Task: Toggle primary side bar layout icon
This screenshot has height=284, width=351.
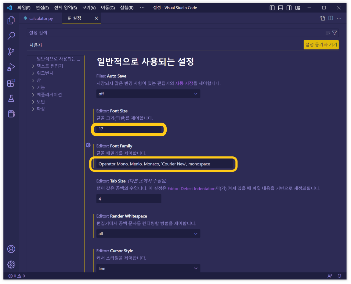Action: pos(272,8)
